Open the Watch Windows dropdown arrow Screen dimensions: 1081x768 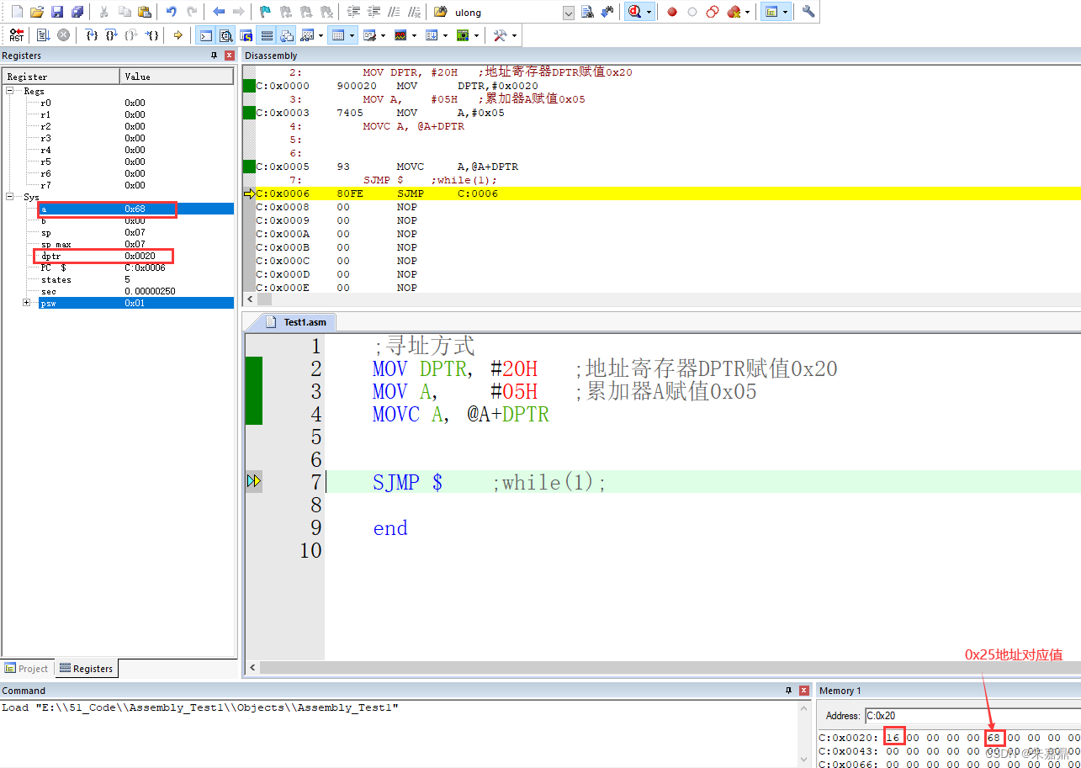click(x=320, y=35)
